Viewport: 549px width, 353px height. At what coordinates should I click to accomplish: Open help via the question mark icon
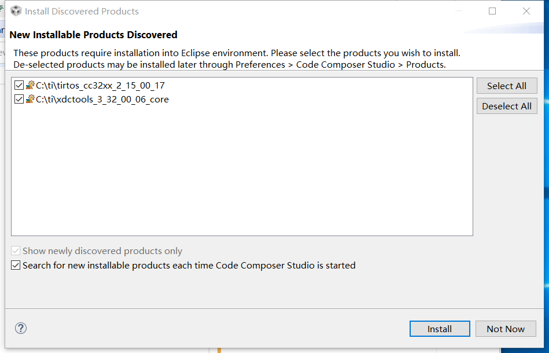pyautogui.click(x=21, y=328)
